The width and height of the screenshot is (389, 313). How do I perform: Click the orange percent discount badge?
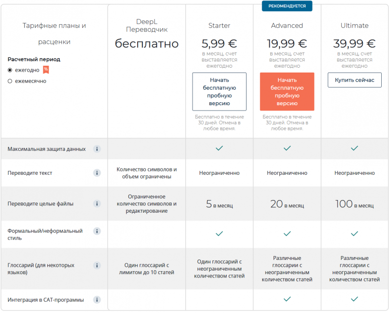(46, 70)
